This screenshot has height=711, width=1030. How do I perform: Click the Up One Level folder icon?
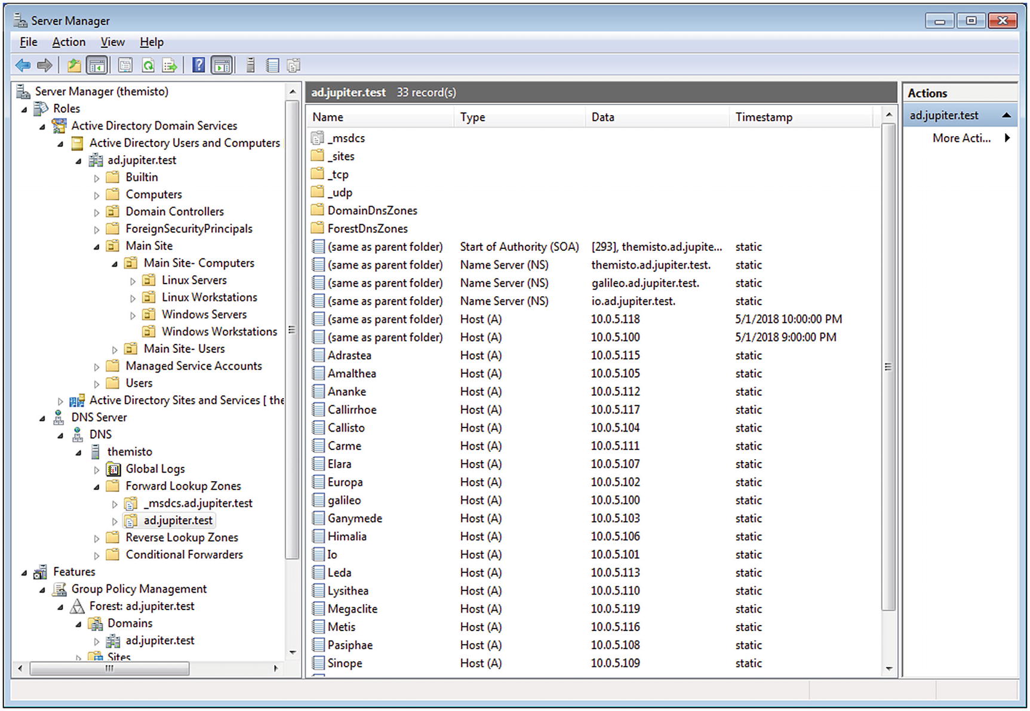point(74,65)
